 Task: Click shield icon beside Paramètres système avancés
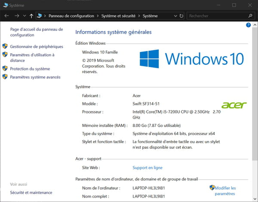point(5,77)
